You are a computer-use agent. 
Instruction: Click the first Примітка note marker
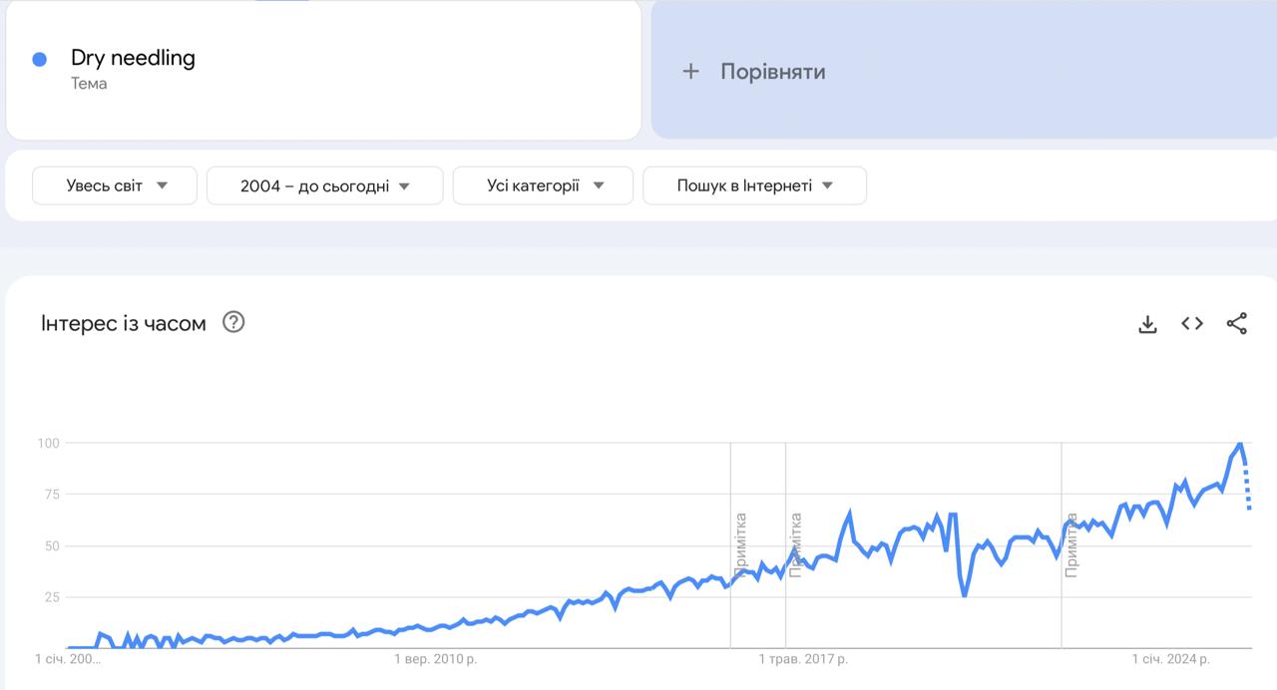click(739, 544)
